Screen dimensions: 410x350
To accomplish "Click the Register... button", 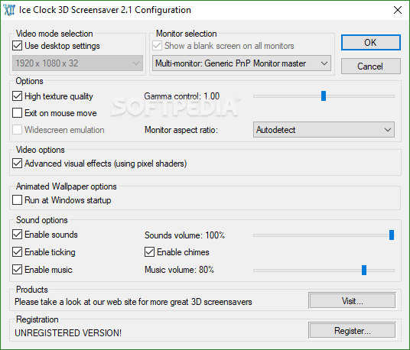I will pyautogui.click(x=352, y=331).
